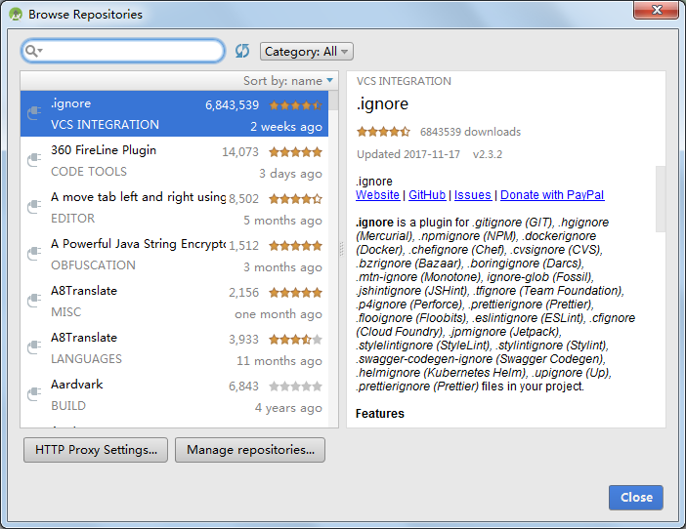Open the GitHub link for .ignore

427,195
